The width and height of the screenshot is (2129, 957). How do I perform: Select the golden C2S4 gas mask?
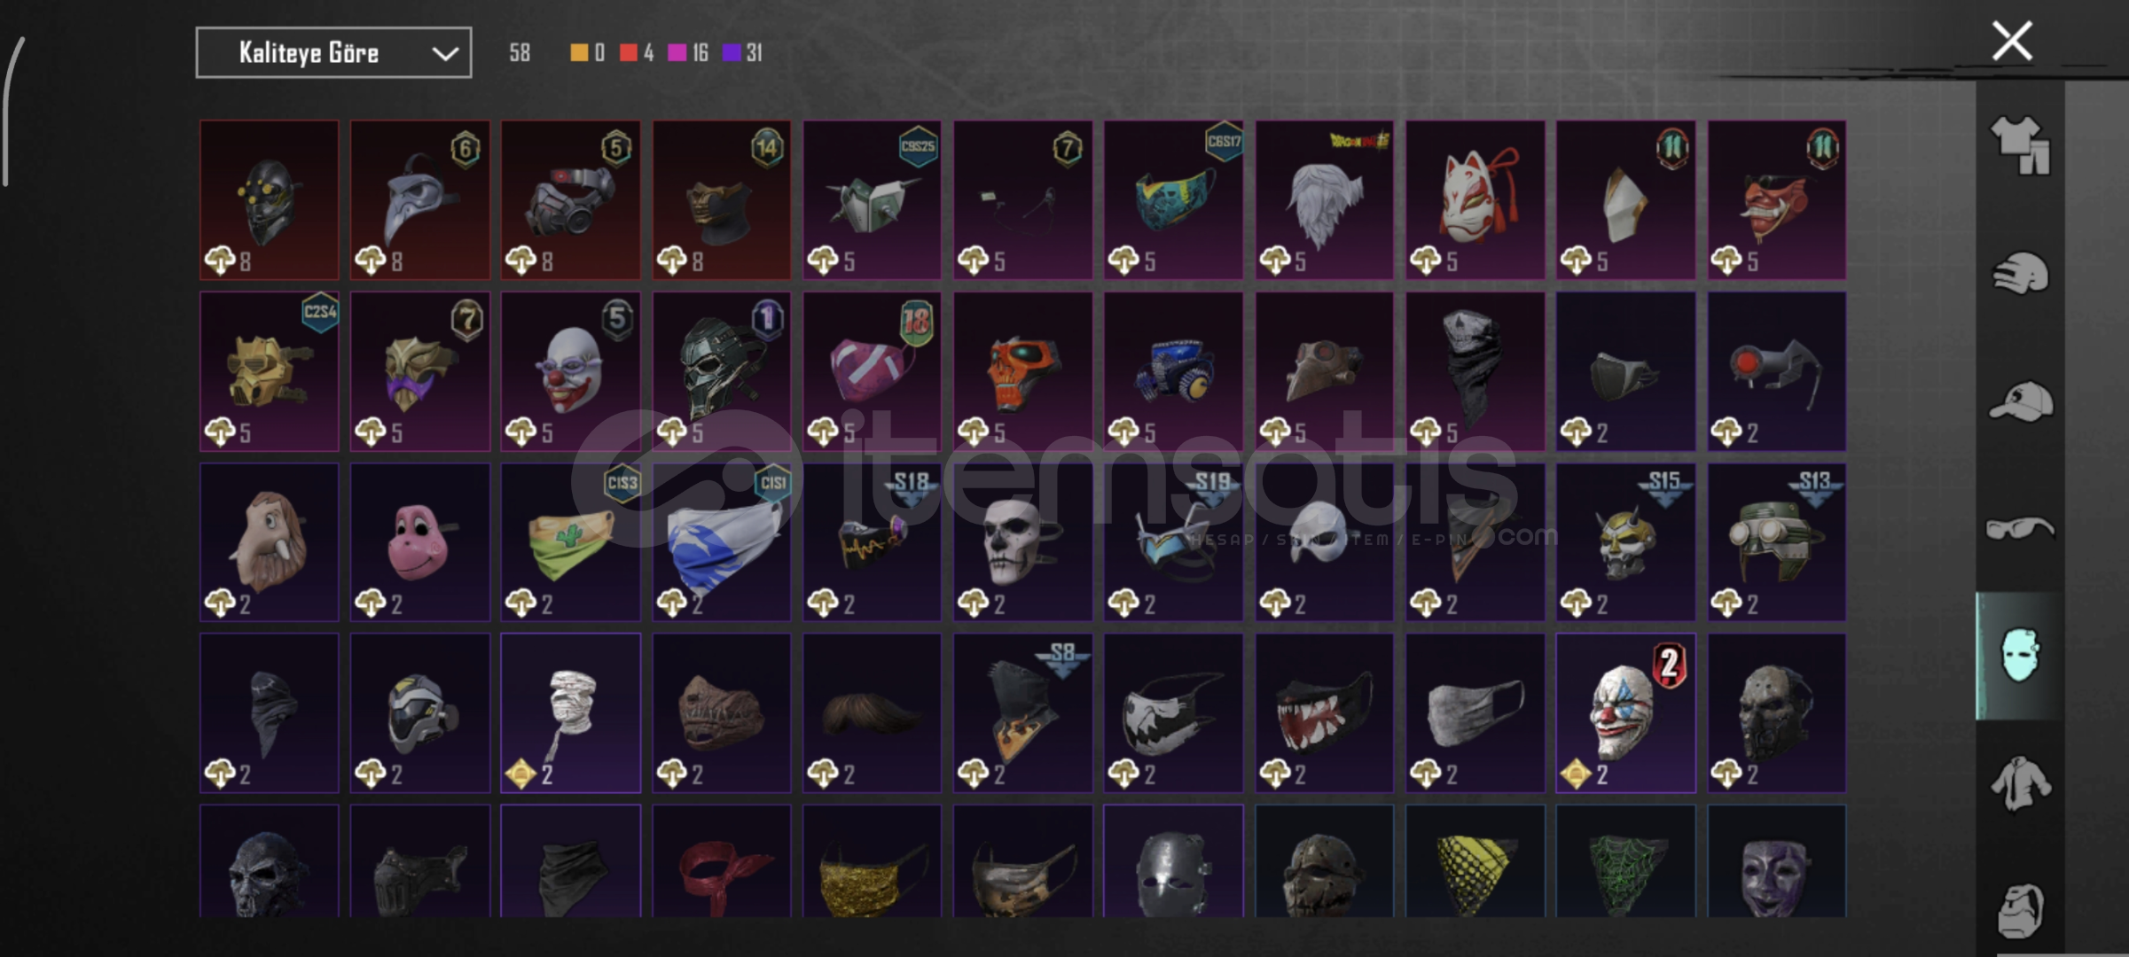point(270,371)
